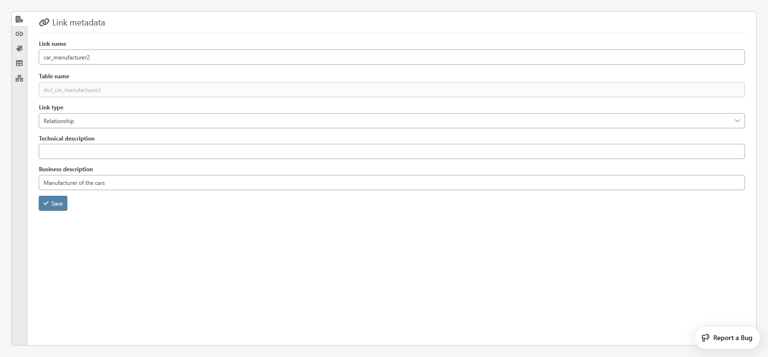Open the hierarchy diagram sidebar icon
The image size is (768, 357).
(x=19, y=78)
